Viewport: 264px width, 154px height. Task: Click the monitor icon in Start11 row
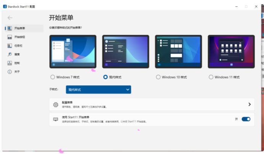(55, 119)
